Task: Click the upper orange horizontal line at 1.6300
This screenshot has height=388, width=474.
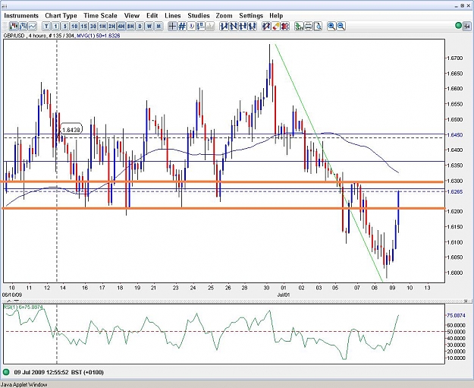Action: click(222, 182)
